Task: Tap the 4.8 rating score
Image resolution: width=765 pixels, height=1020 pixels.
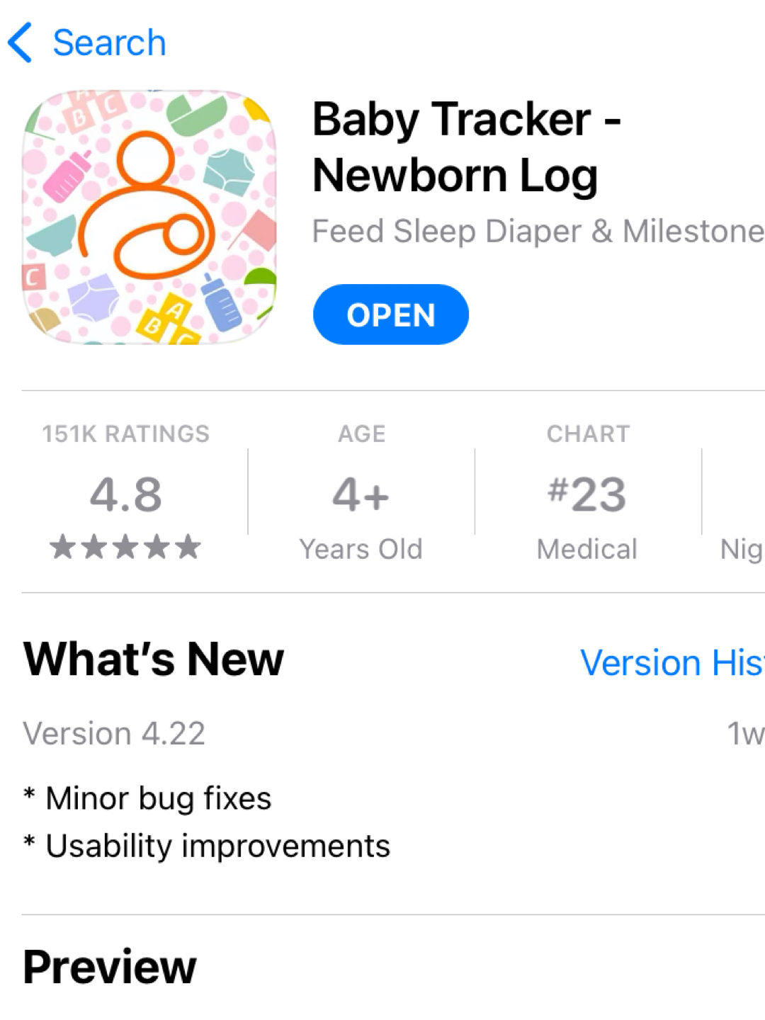Action: point(126,494)
